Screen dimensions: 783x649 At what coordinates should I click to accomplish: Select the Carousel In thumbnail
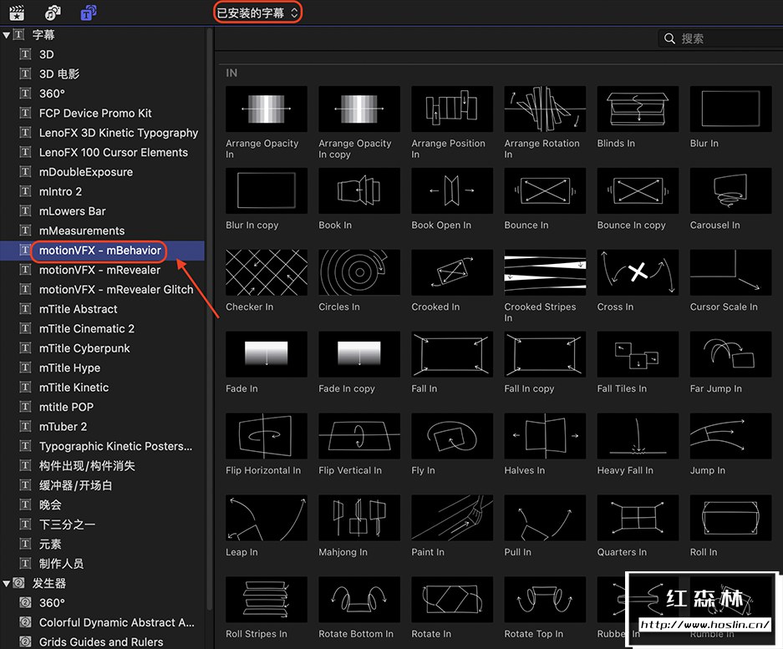point(730,190)
